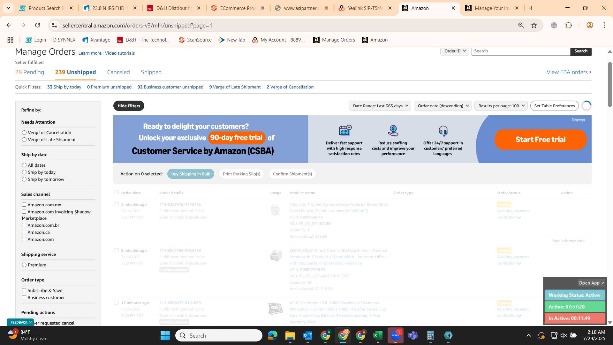The width and height of the screenshot is (613, 345).
Task: Open the apps grid in bookmarks bar
Action: coord(10,40)
